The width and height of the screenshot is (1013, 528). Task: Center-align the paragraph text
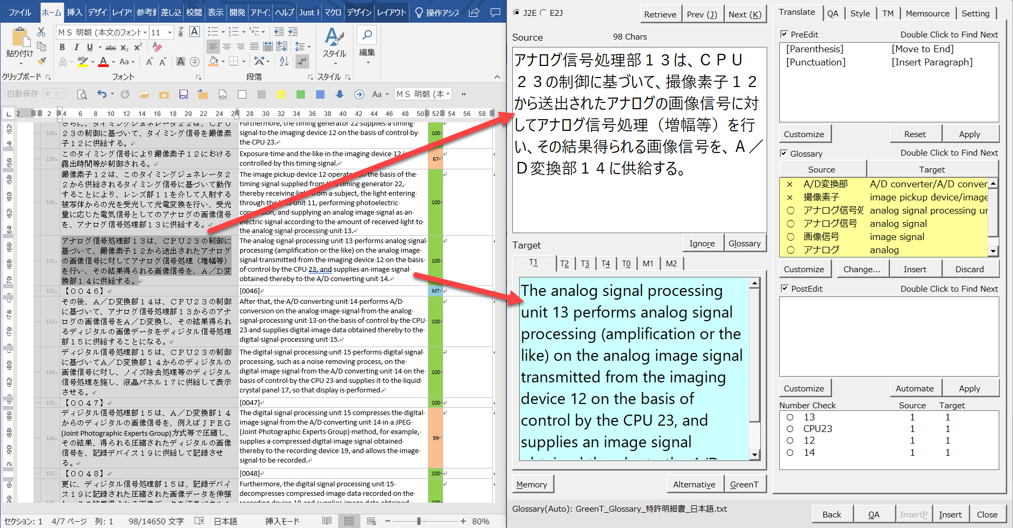coord(227,47)
